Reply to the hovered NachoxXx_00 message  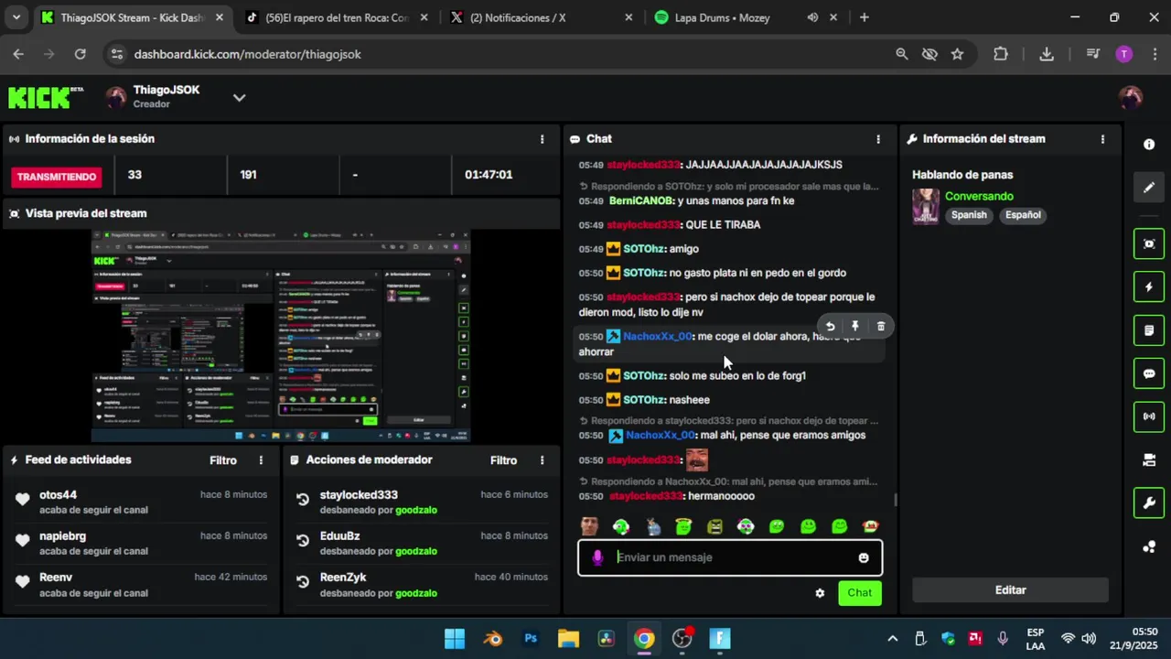tap(830, 327)
